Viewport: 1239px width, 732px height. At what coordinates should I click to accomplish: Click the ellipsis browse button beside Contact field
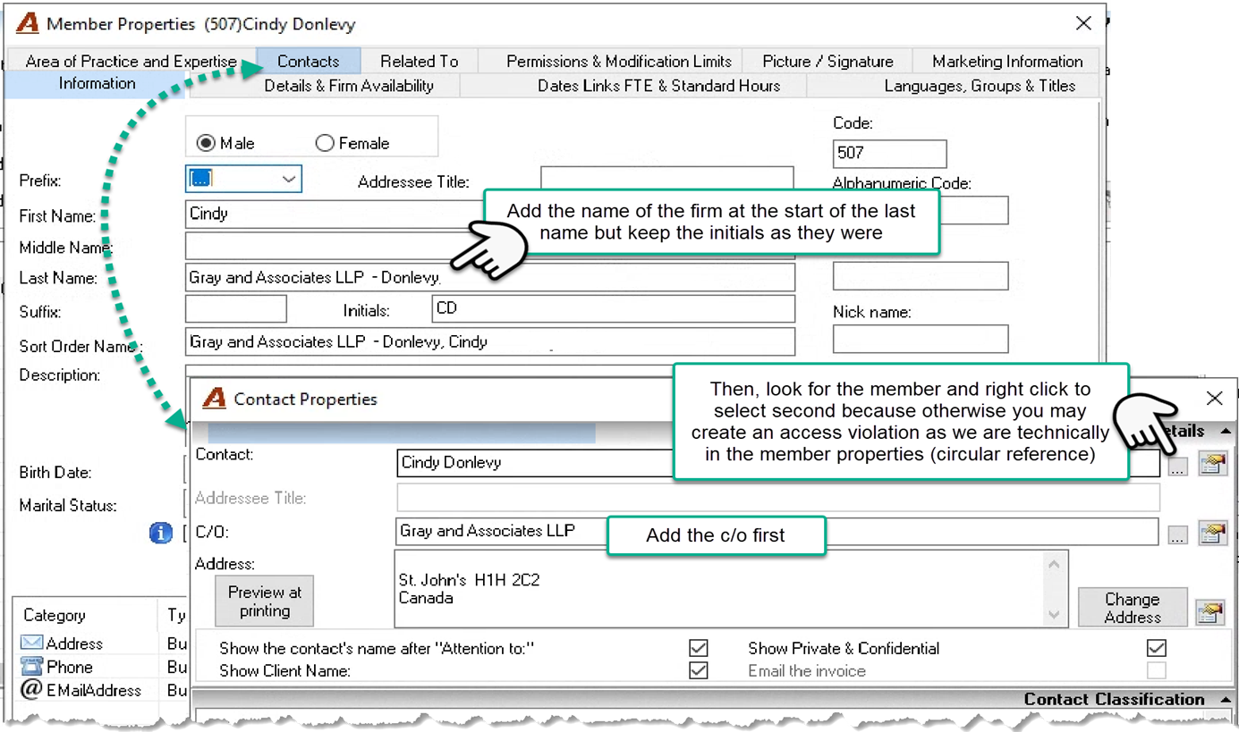[1177, 467]
